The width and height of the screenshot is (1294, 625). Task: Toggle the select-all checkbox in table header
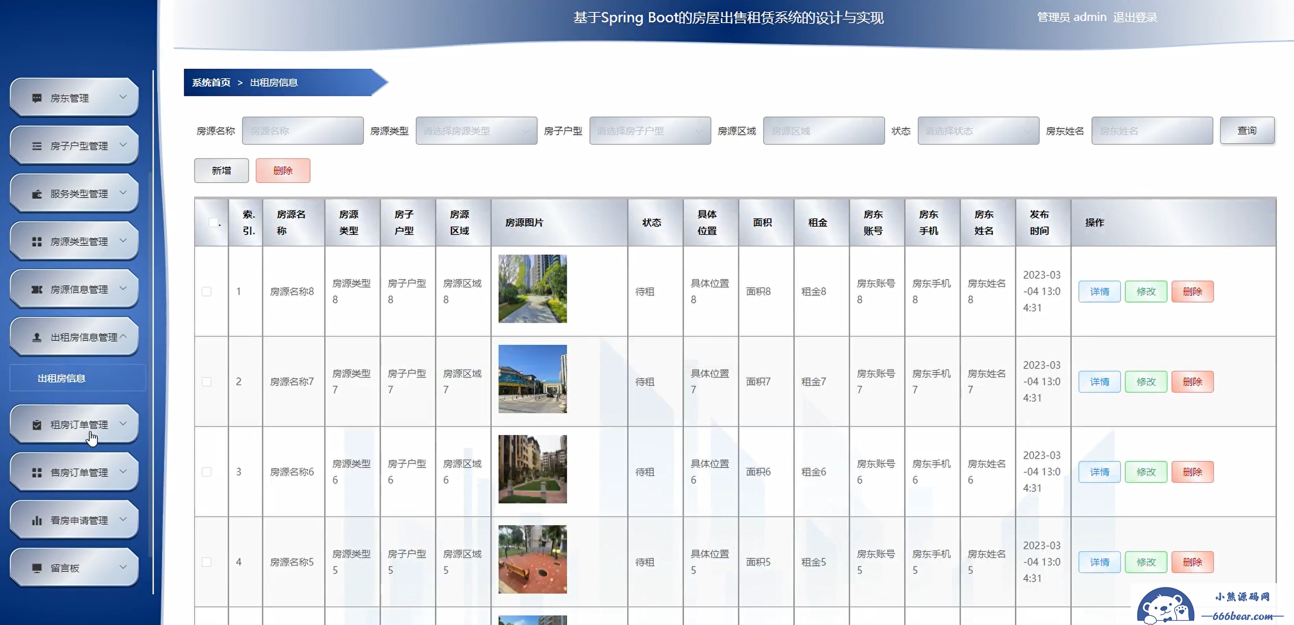pos(213,222)
